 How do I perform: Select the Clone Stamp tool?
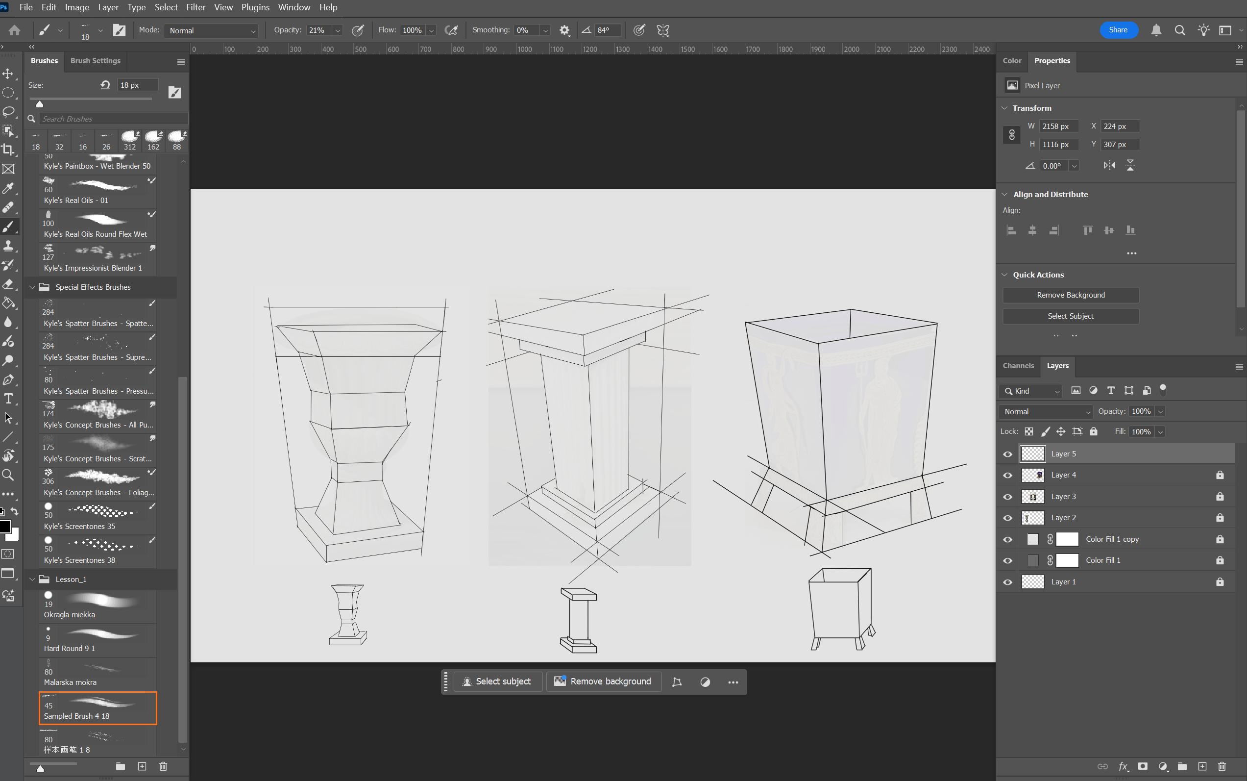coord(8,246)
